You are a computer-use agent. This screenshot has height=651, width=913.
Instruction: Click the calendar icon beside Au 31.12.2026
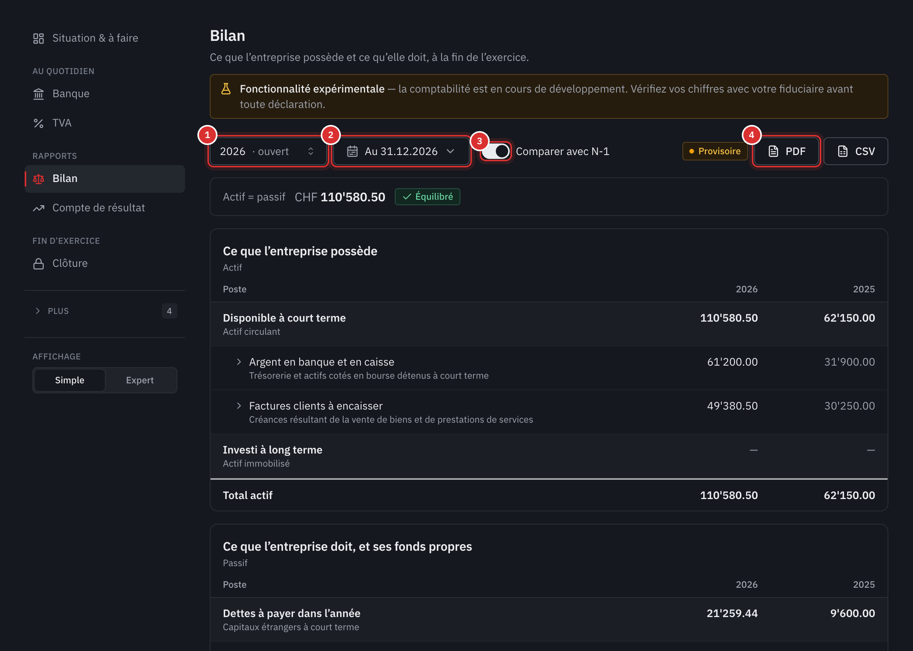pos(352,151)
